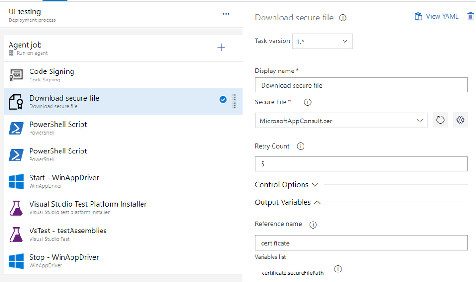Screen dimensions: 476x282
Task: Select the Start - WinAppDriver task
Action: (64, 181)
